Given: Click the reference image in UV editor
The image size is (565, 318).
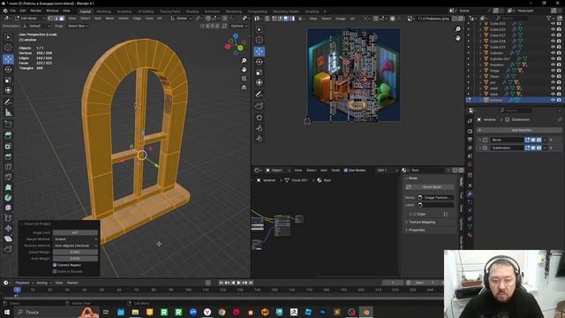Looking at the screenshot, I should [353, 74].
